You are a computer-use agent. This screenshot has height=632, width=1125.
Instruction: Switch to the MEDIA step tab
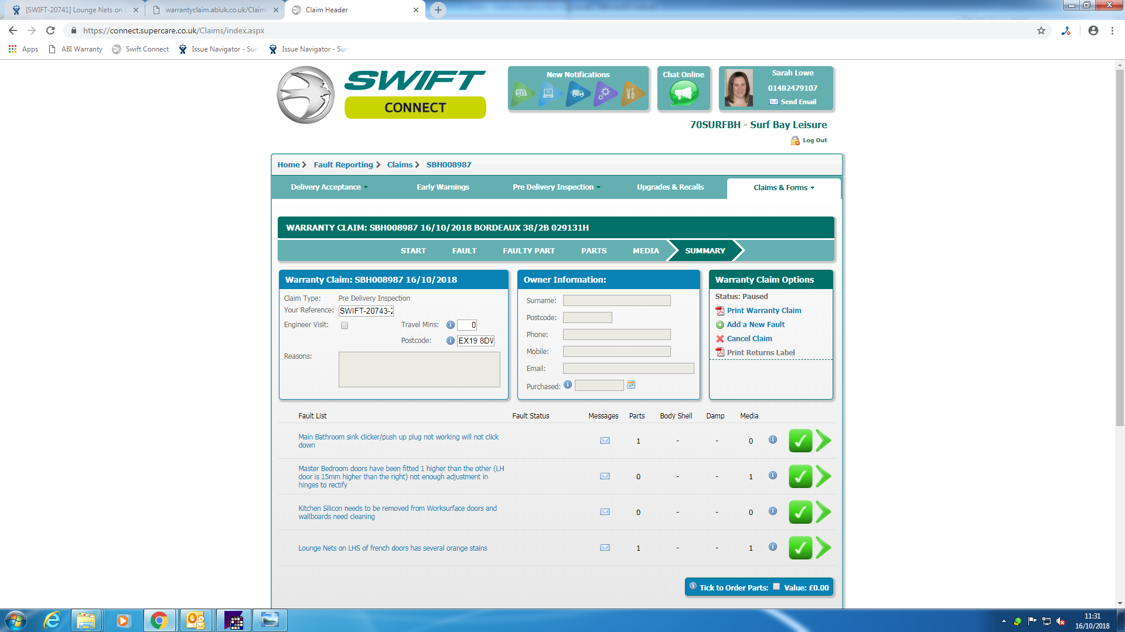pyautogui.click(x=646, y=250)
